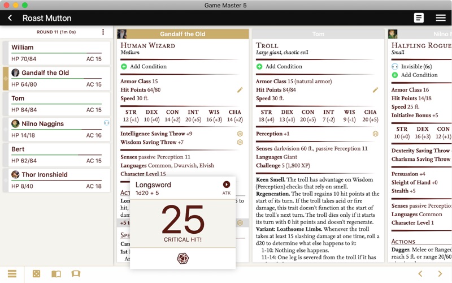
Task: Go to next combatant with right chevron
Action: point(440,274)
